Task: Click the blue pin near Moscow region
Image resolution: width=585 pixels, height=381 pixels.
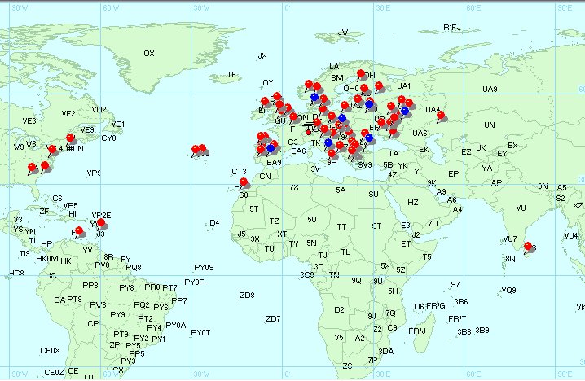Action: tap(405, 111)
